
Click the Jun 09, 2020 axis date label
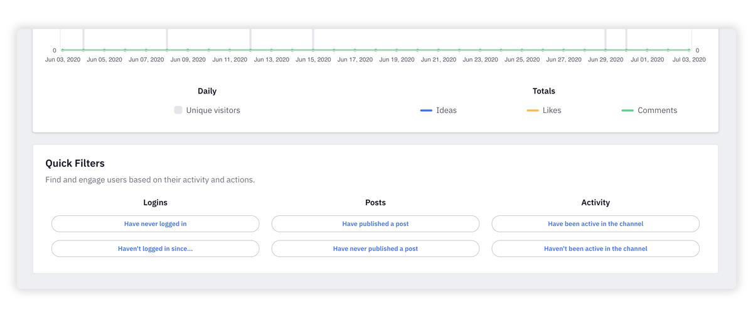[188, 60]
